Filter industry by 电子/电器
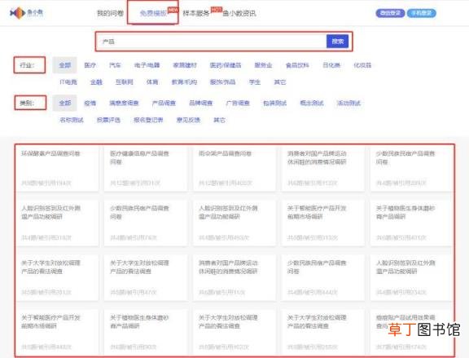The height and width of the screenshot is (358, 469). [x=147, y=65]
